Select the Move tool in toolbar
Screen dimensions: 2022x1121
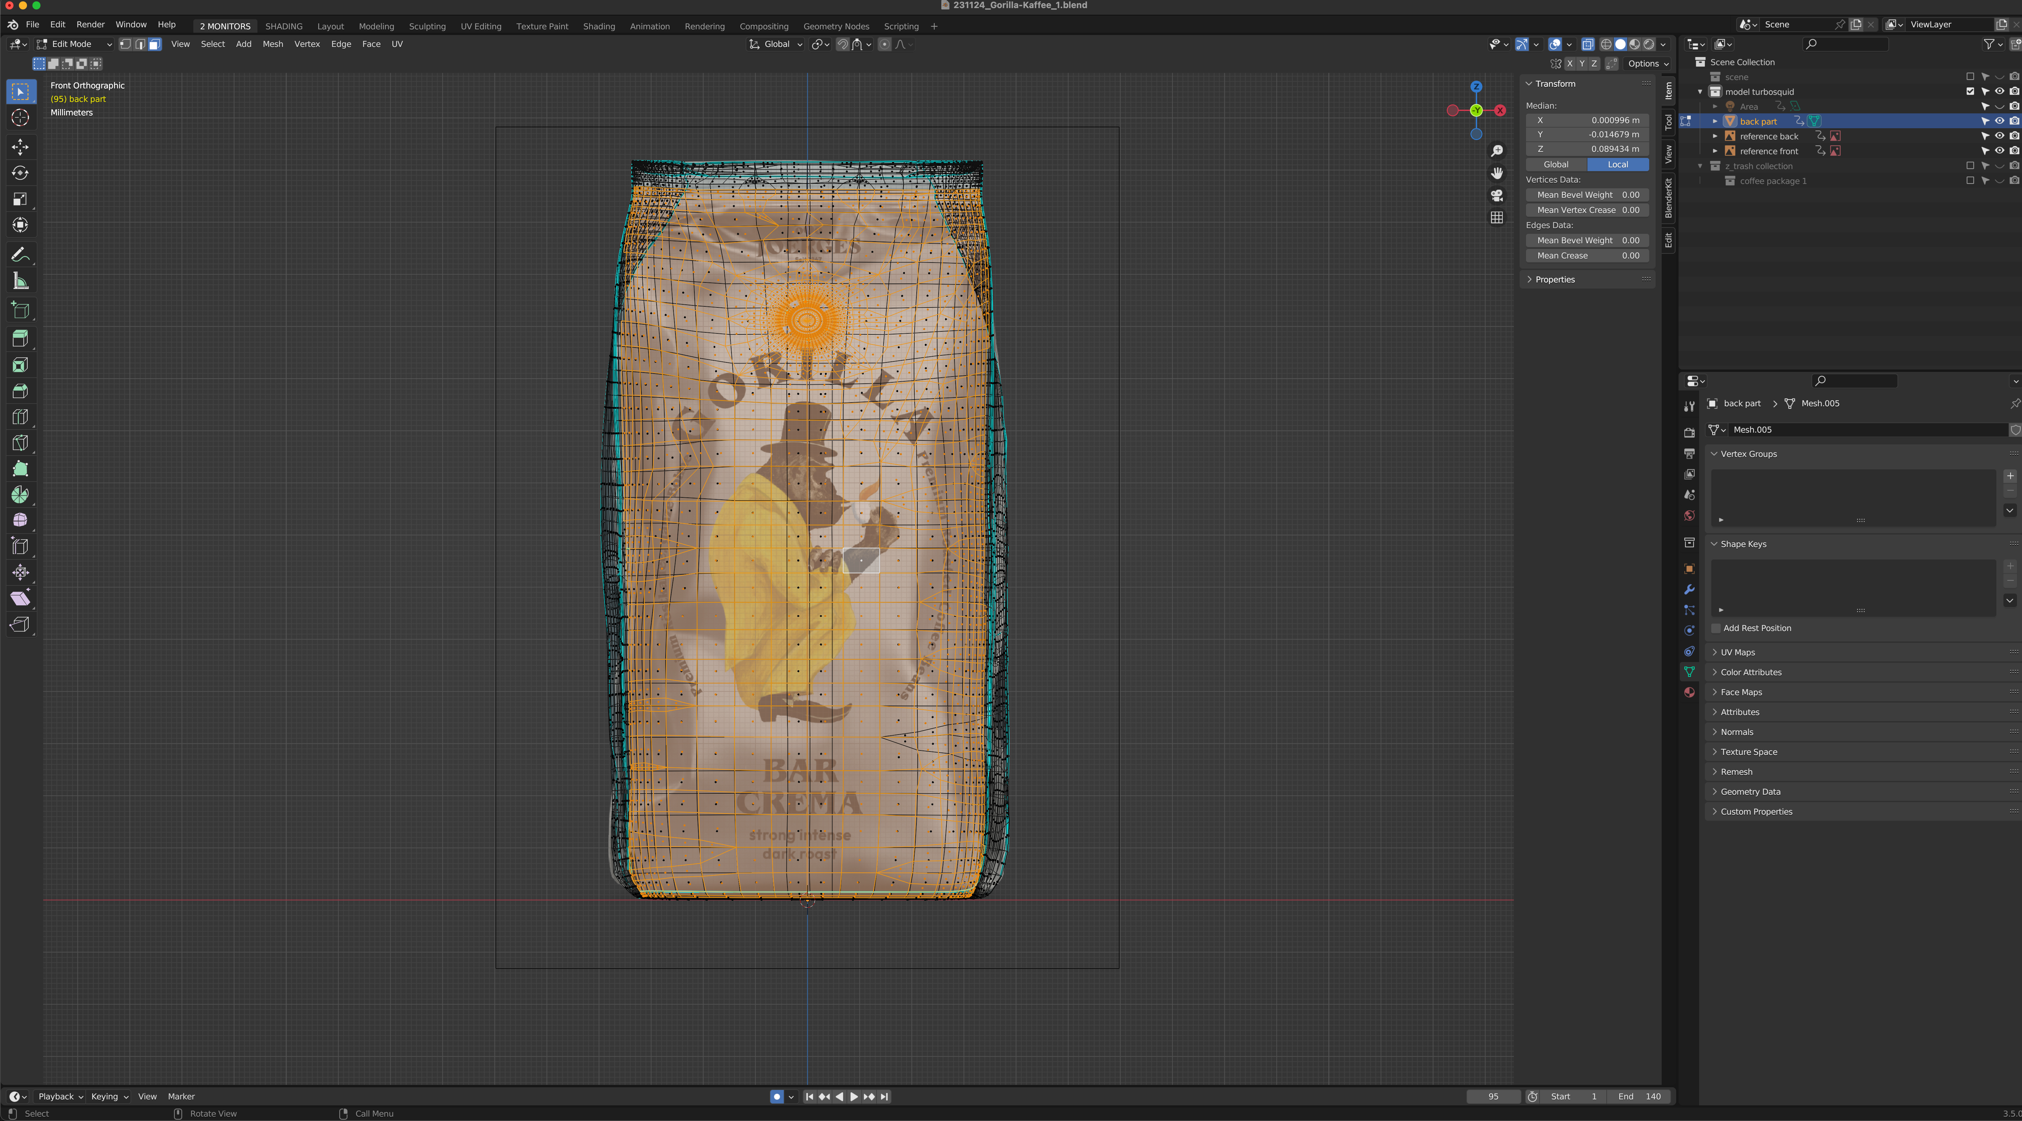point(20,147)
